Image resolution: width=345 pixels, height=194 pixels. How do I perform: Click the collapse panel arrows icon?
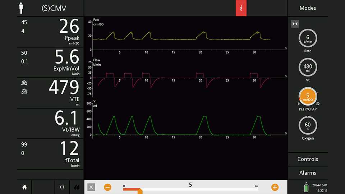(x=295, y=24)
